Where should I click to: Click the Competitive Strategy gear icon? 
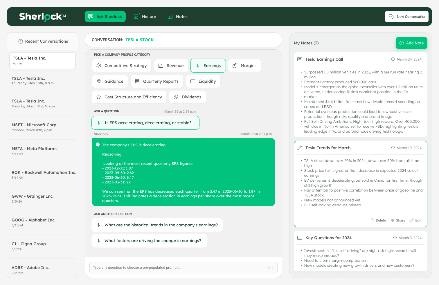(99, 66)
